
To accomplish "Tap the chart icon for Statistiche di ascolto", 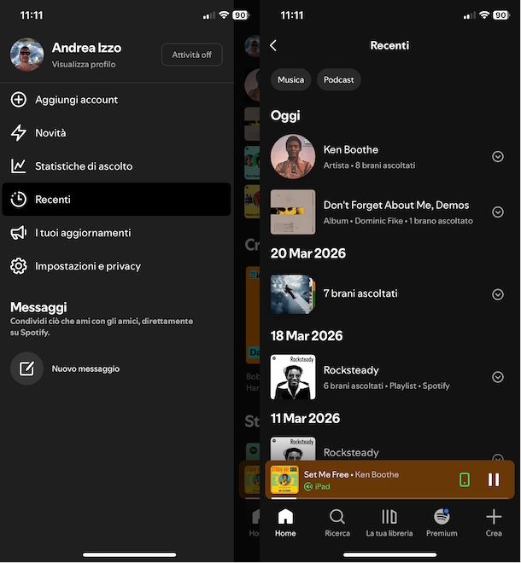I will coord(18,166).
